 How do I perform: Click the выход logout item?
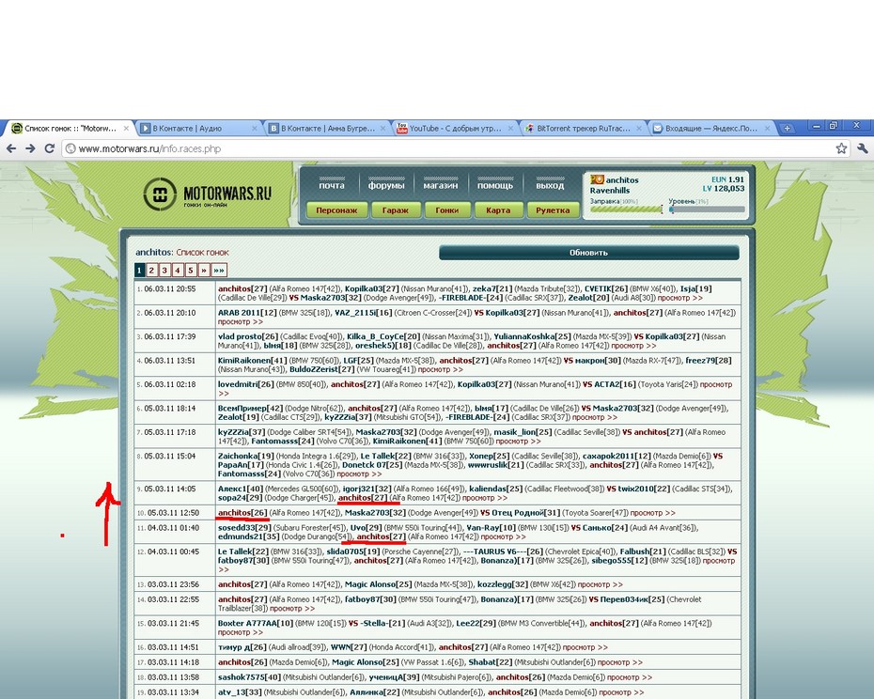[x=550, y=185]
